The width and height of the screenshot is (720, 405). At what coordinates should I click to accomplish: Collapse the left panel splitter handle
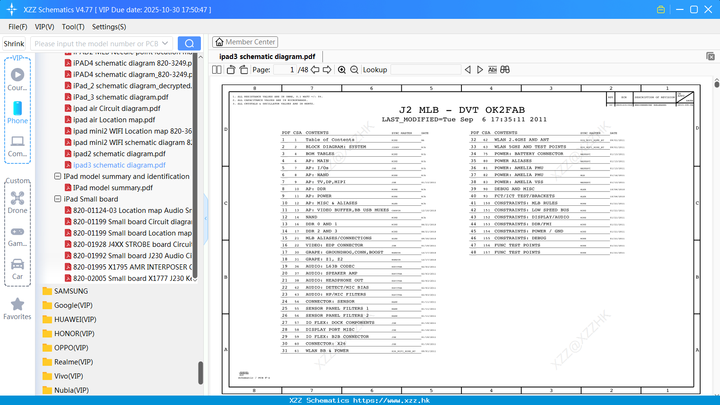click(206, 218)
